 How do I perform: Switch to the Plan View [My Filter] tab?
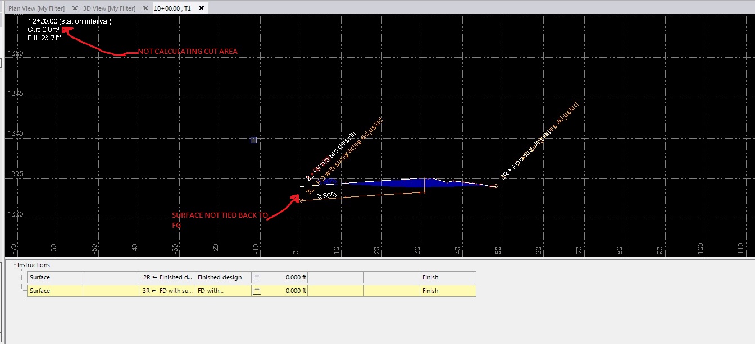(x=37, y=8)
